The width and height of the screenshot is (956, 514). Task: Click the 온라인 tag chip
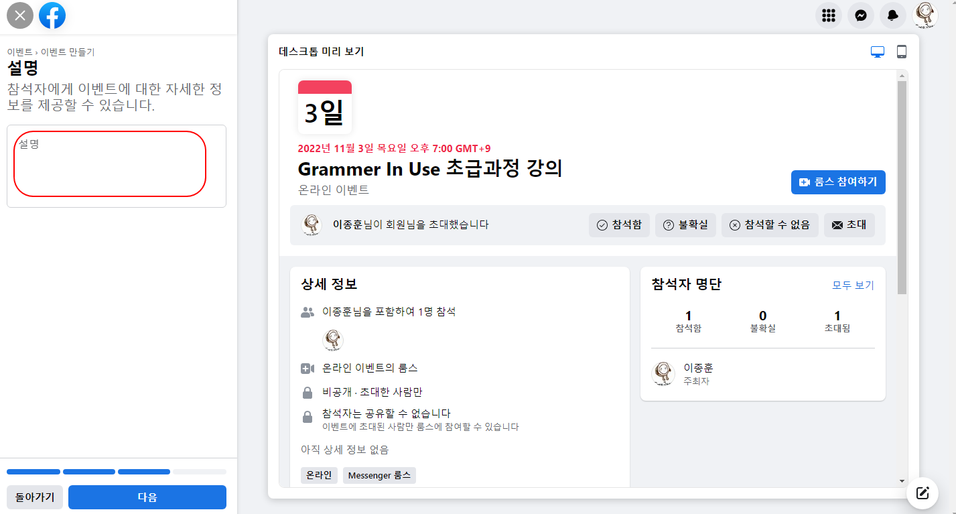pyautogui.click(x=319, y=476)
